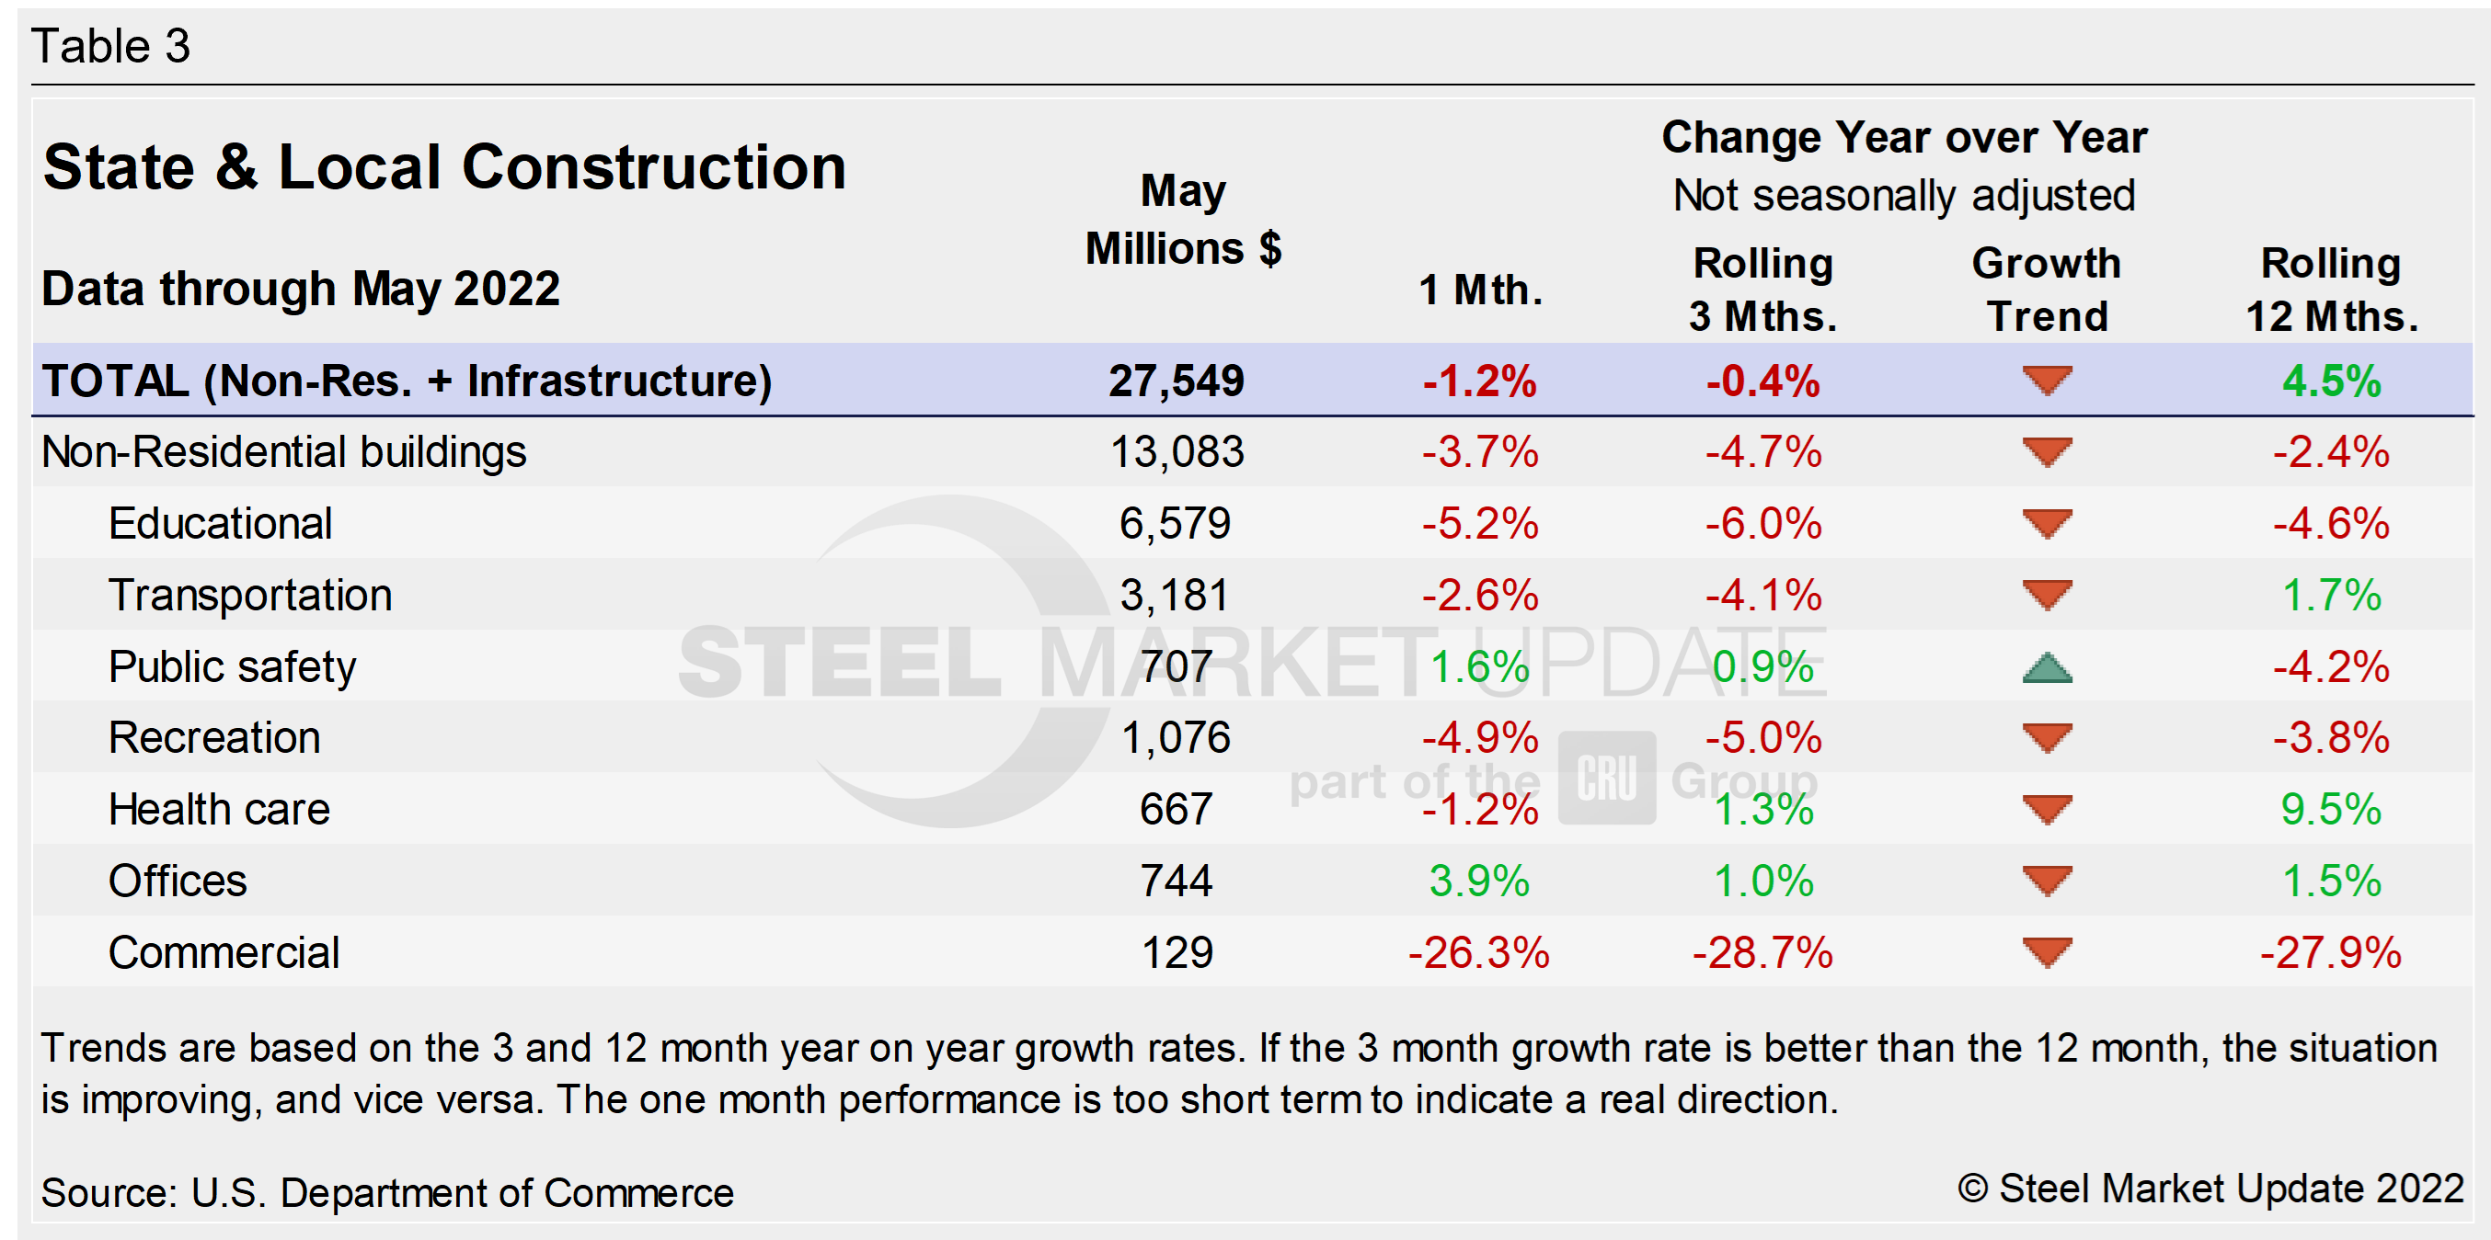Click the Offices row trend arrow
Screen dimensions: 2491x1240
2047,881
